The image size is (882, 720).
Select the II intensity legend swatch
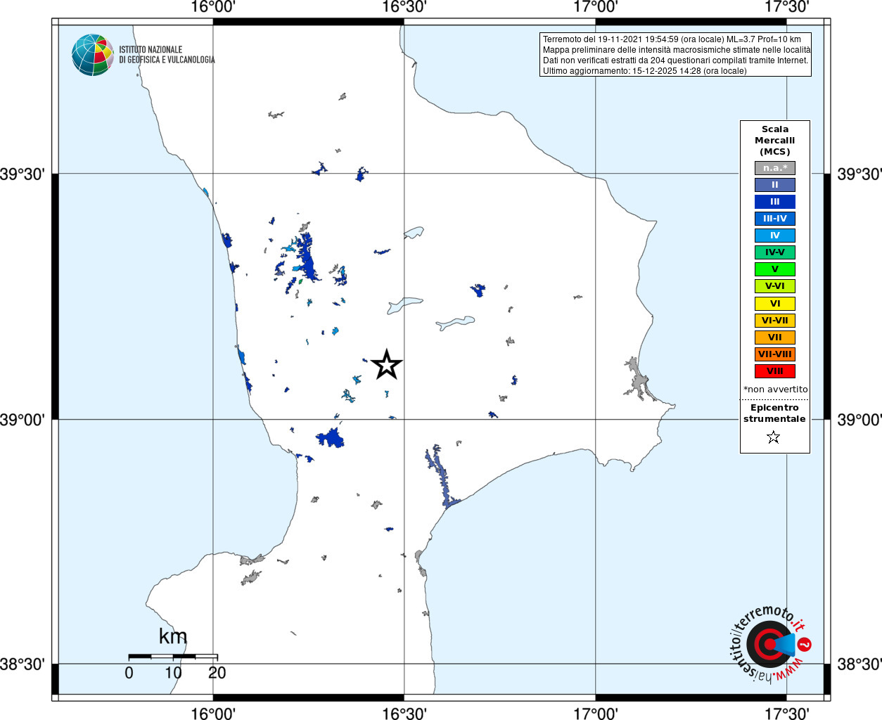[x=774, y=185]
